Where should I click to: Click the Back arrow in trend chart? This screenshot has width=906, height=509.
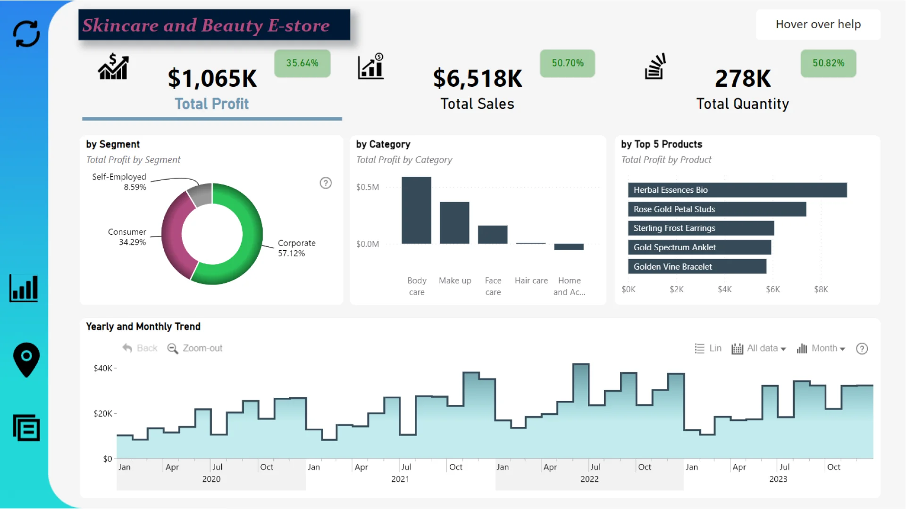(x=140, y=348)
